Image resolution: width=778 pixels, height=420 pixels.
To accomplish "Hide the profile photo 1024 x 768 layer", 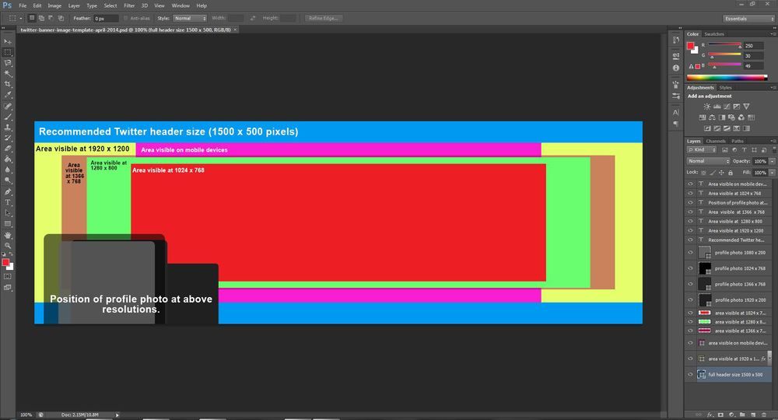I will [690, 268].
